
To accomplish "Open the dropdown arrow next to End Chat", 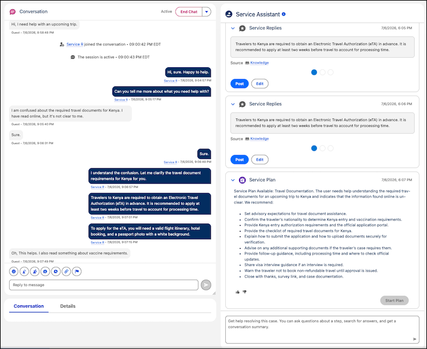I will pos(207,12).
